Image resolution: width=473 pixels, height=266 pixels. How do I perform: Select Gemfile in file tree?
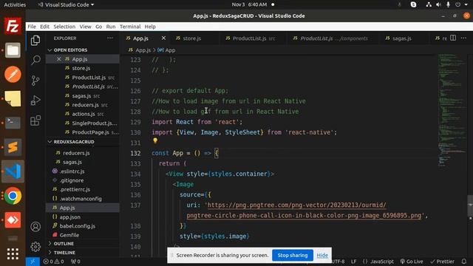(x=83, y=235)
